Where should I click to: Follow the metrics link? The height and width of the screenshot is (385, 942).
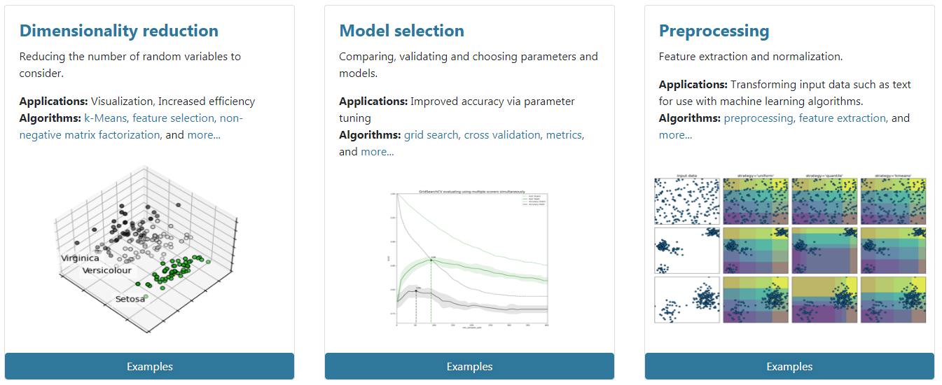pos(564,135)
